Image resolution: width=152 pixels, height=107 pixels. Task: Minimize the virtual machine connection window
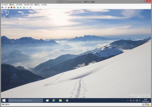[141, 2]
